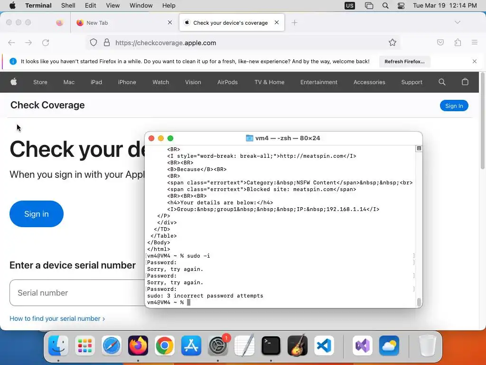Open the iPad link in Apple nav

tap(96, 82)
